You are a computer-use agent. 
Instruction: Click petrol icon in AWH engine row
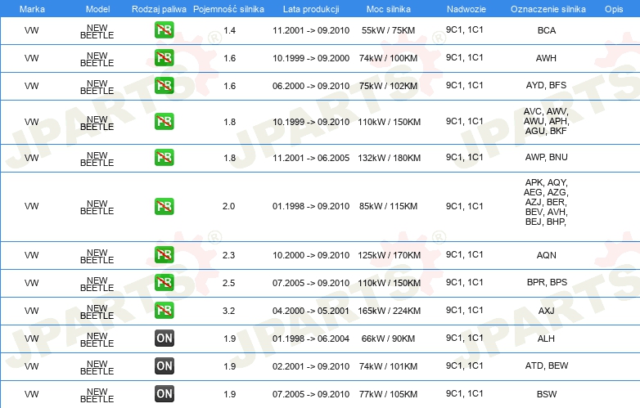(x=164, y=58)
